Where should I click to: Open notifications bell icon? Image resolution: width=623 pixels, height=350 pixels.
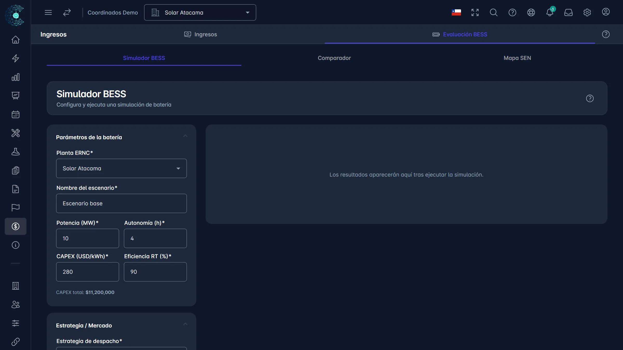tap(550, 12)
